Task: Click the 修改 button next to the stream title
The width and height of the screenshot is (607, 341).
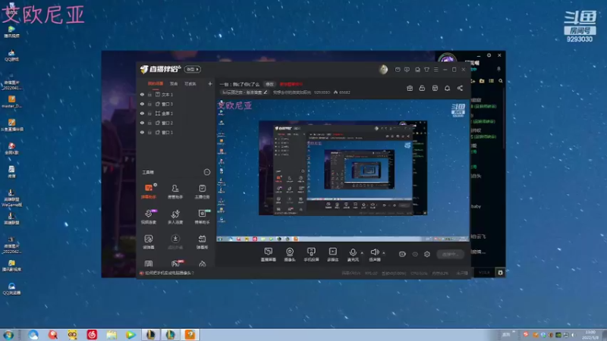Action: 269,84
